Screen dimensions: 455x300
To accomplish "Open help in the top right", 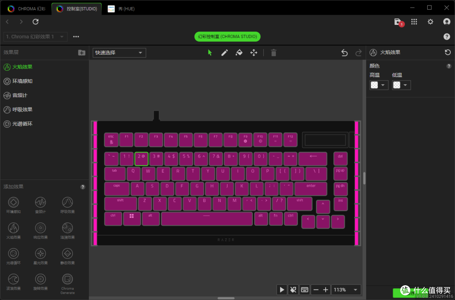I will [447, 37].
